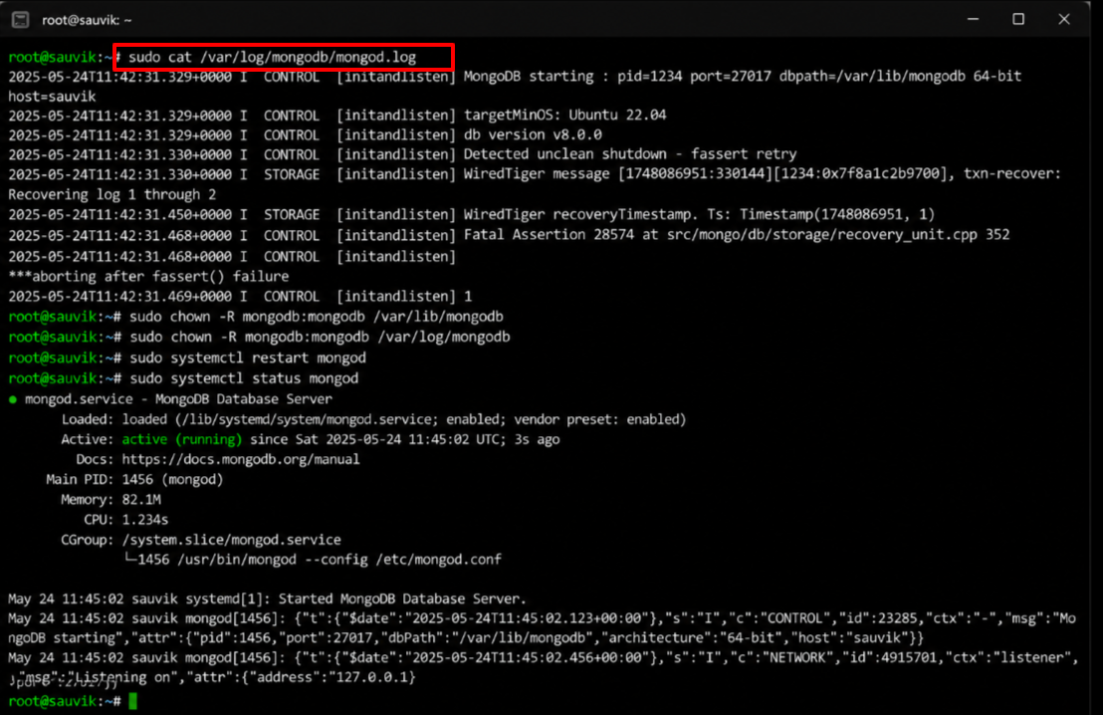Click the window title 'root@sauvik: ~'
This screenshot has width=1103, height=715.
pyautogui.click(x=87, y=20)
